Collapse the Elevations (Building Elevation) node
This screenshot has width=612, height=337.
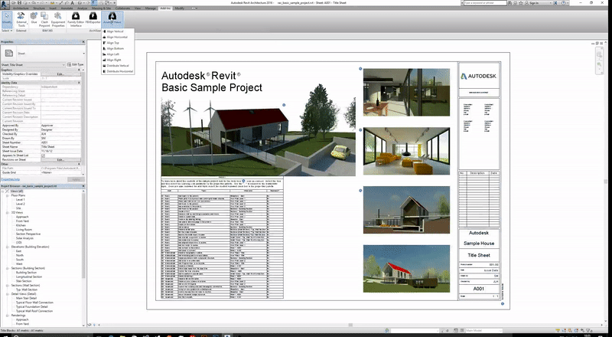(x=8, y=247)
